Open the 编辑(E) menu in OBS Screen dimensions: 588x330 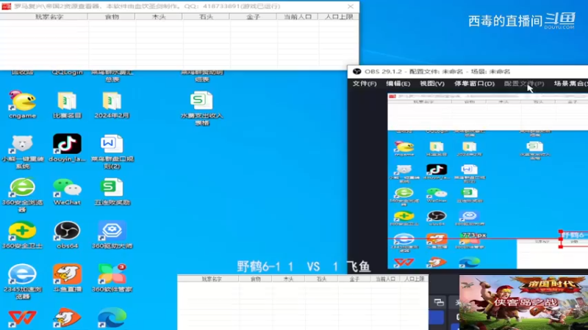(x=398, y=84)
